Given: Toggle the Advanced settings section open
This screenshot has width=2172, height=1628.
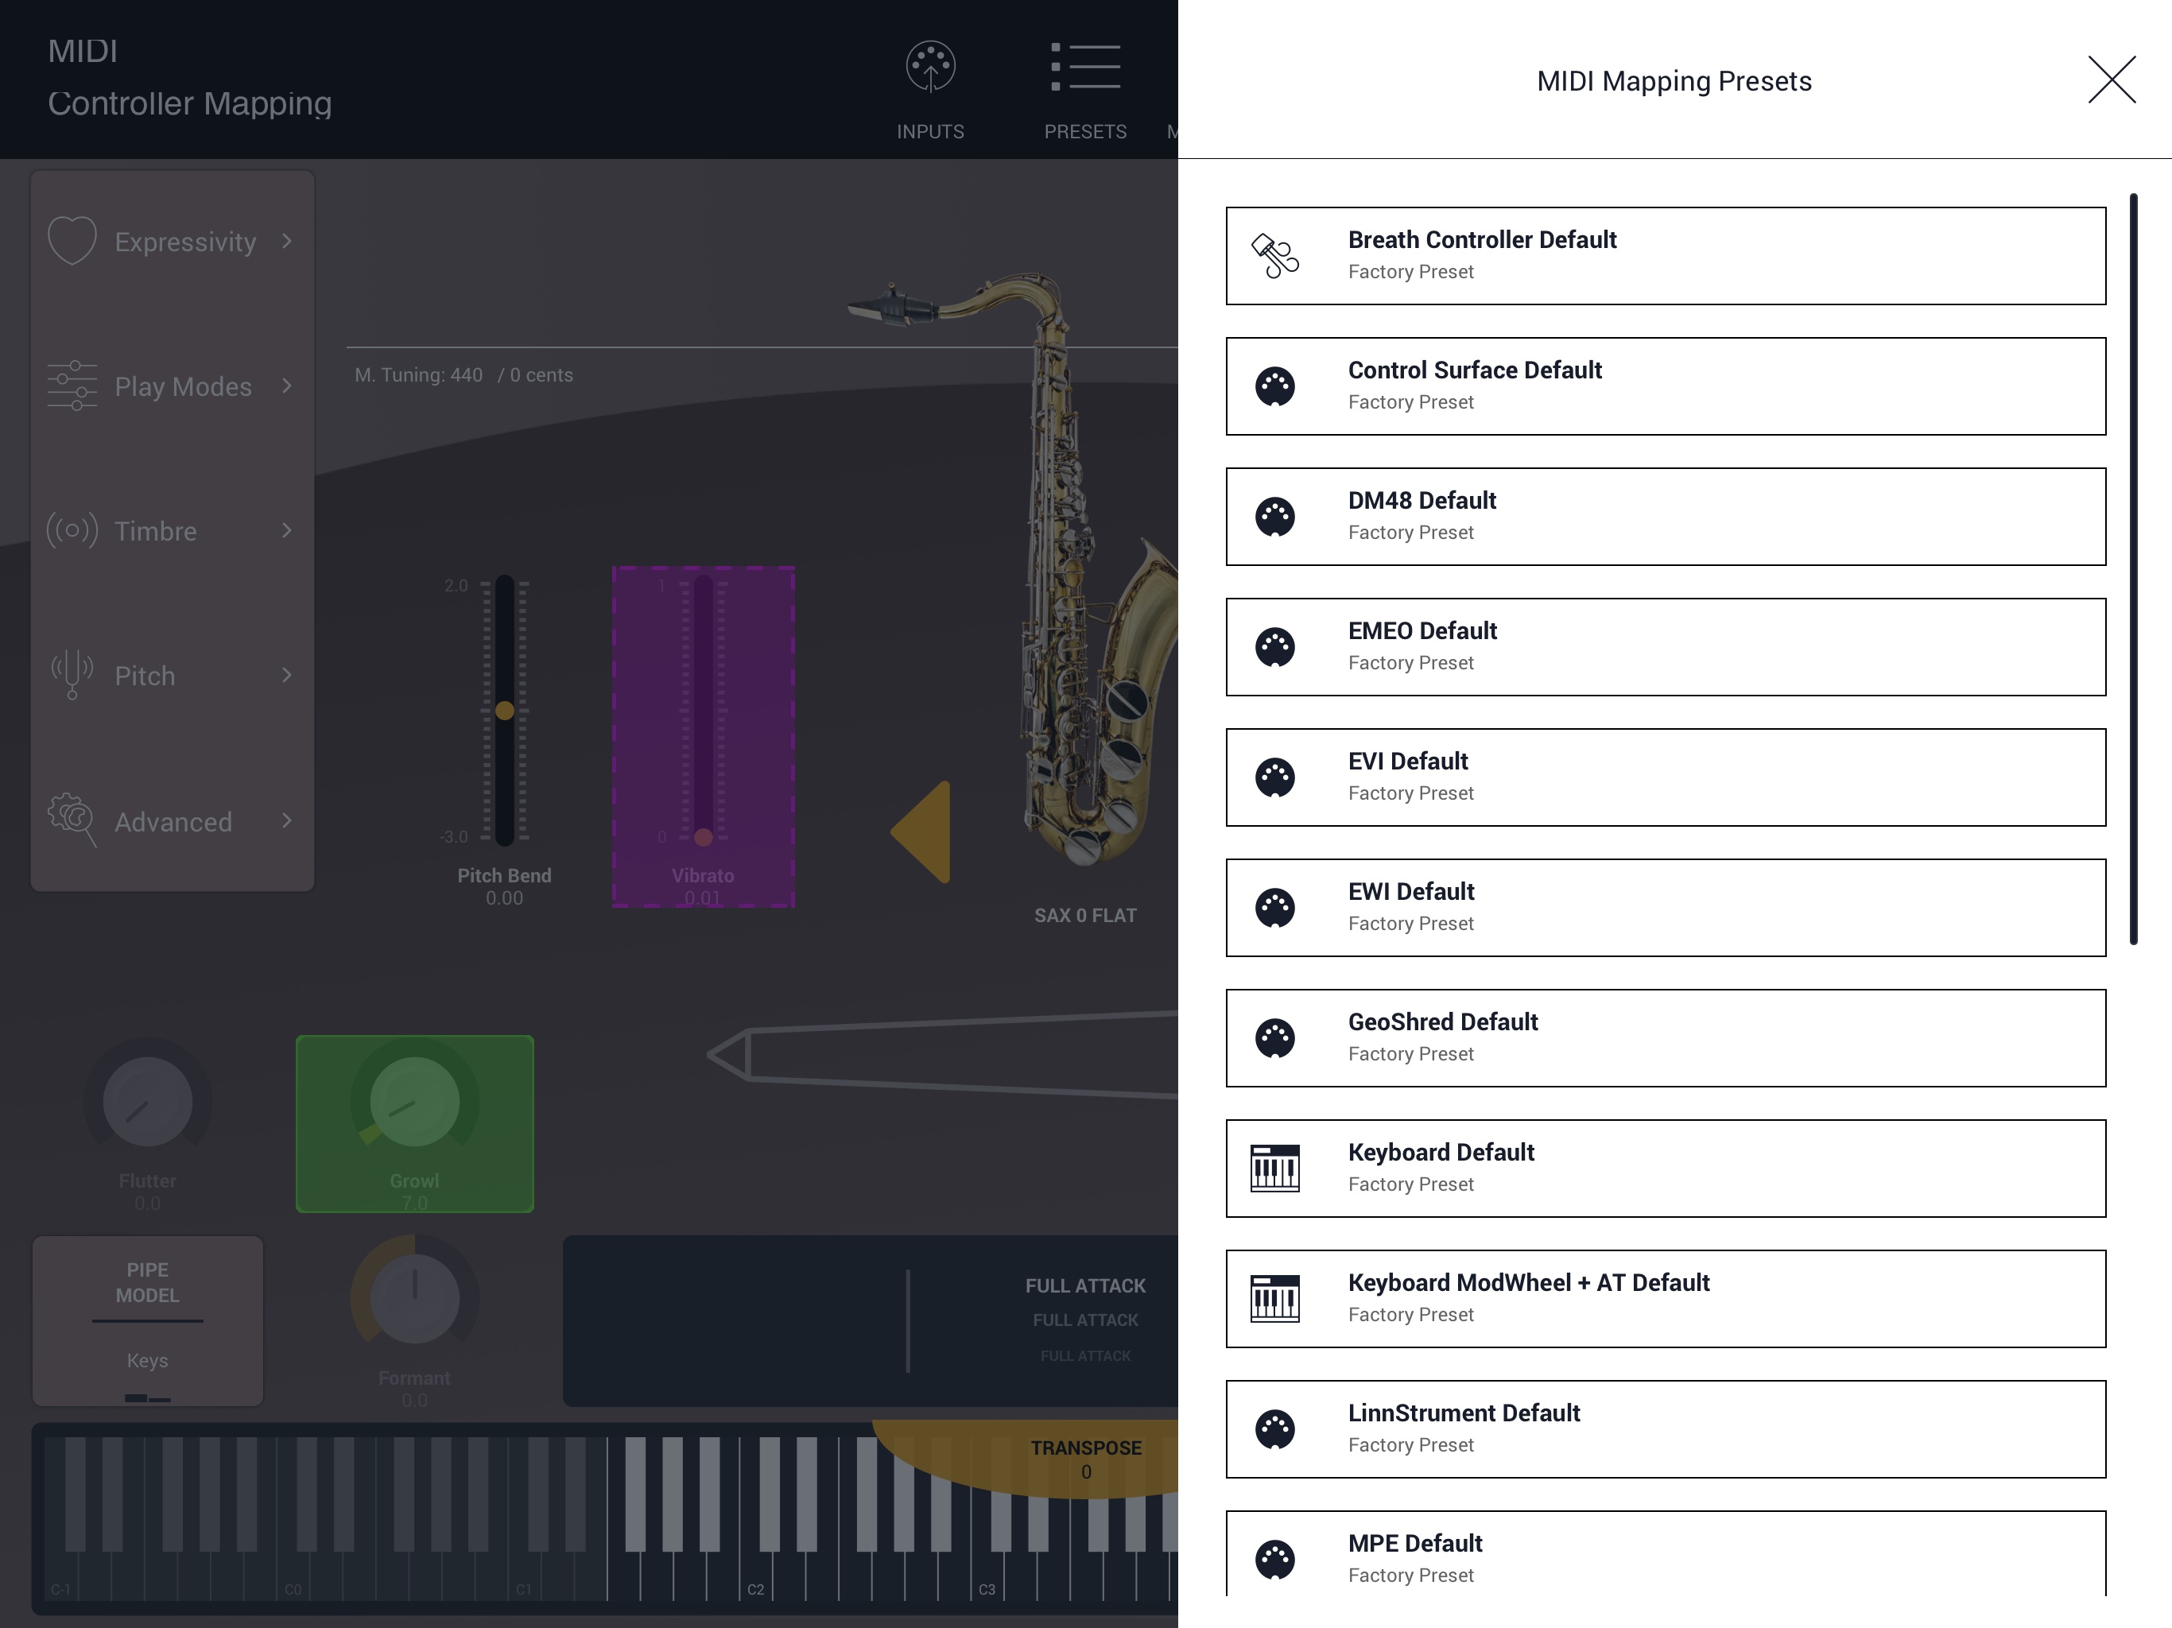Looking at the screenshot, I should (171, 821).
